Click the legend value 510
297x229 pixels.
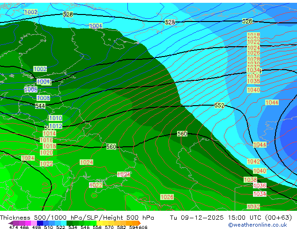point(49,227)
